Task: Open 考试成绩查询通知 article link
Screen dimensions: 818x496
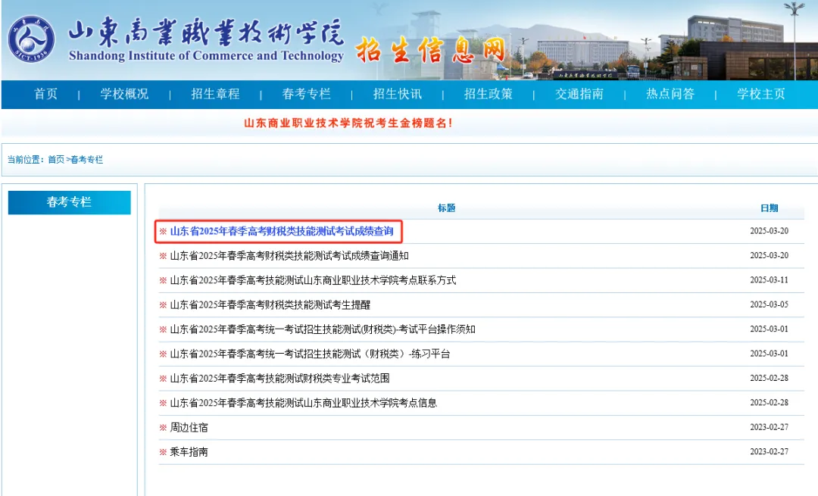Action: (x=289, y=256)
